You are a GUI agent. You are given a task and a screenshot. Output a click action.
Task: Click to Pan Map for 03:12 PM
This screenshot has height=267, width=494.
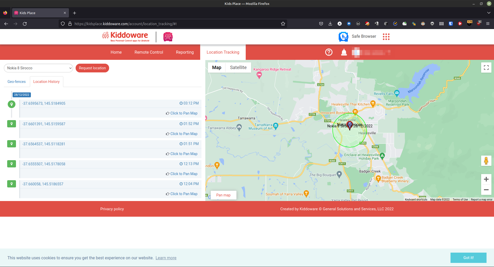pyautogui.click(x=182, y=113)
